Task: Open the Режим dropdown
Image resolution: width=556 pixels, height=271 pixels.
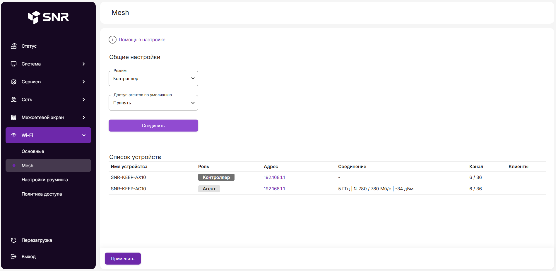Action: (153, 79)
